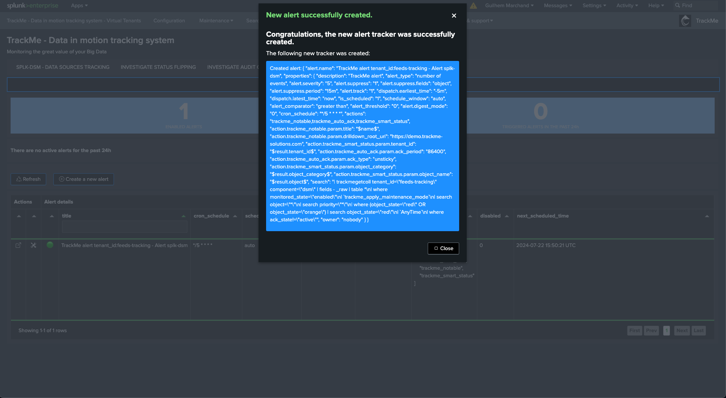Click the next scheduled time '2024-07-22 15:50:21 UTC'

(546, 245)
